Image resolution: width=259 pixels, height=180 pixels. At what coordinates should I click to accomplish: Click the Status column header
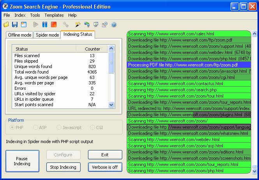click(x=44, y=49)
